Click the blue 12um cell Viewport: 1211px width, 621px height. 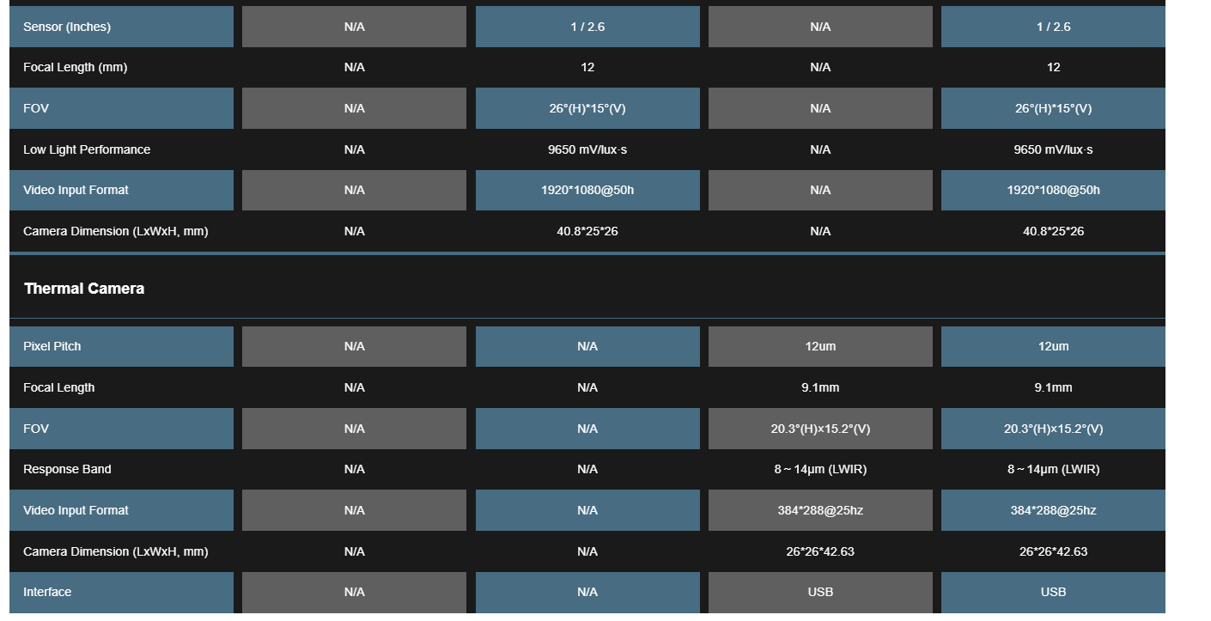coord(1053,346)
